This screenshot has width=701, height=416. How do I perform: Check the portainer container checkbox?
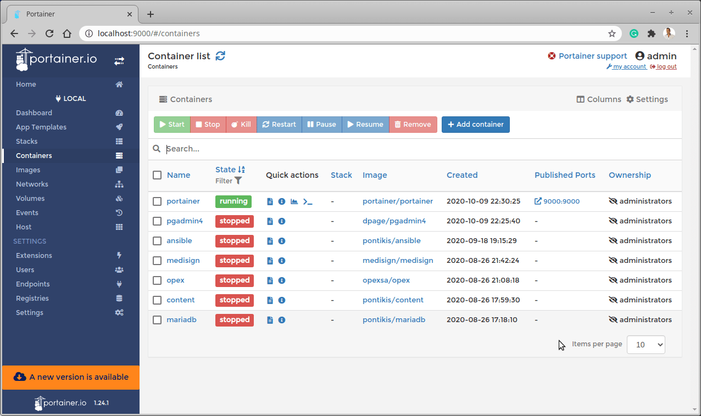point(157,201)
